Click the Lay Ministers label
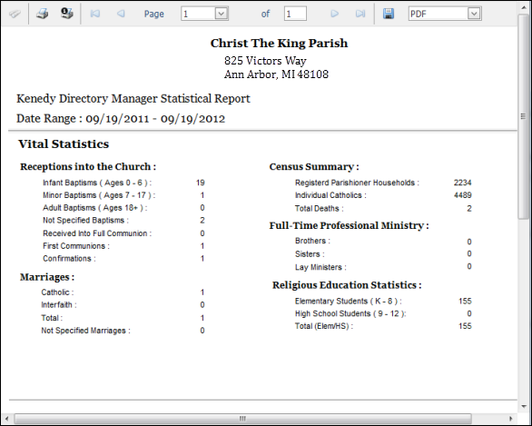This screenshot has width=532, height=426. (x=320, y=267)
